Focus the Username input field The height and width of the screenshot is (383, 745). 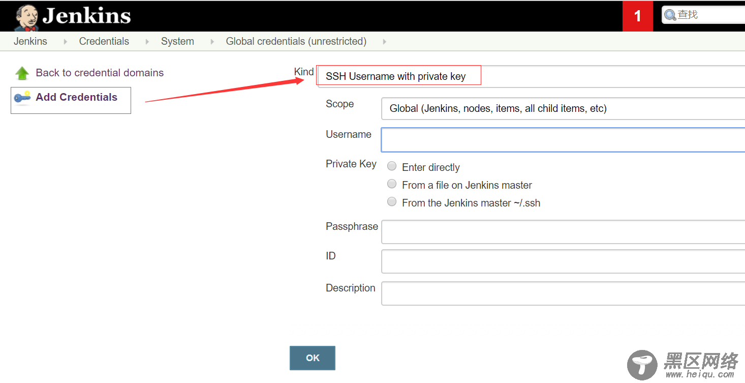pyautogui.click(x=563, y=140)
